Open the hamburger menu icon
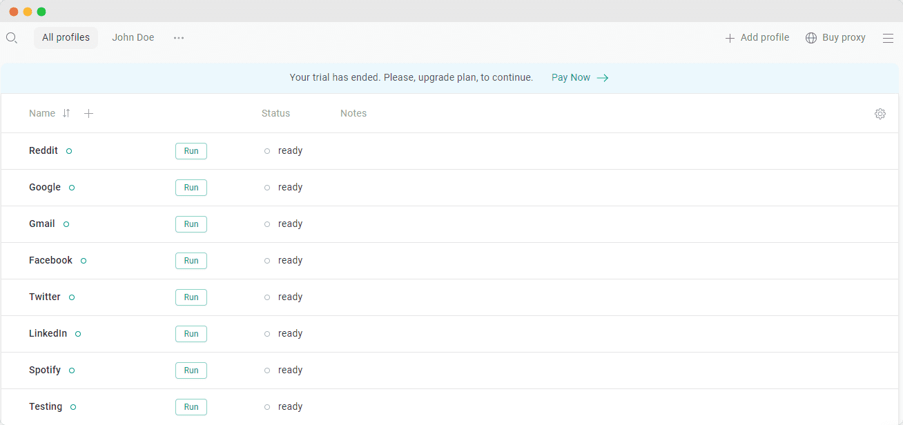Viewport: 903px width, 425px height. pos(888,38)
